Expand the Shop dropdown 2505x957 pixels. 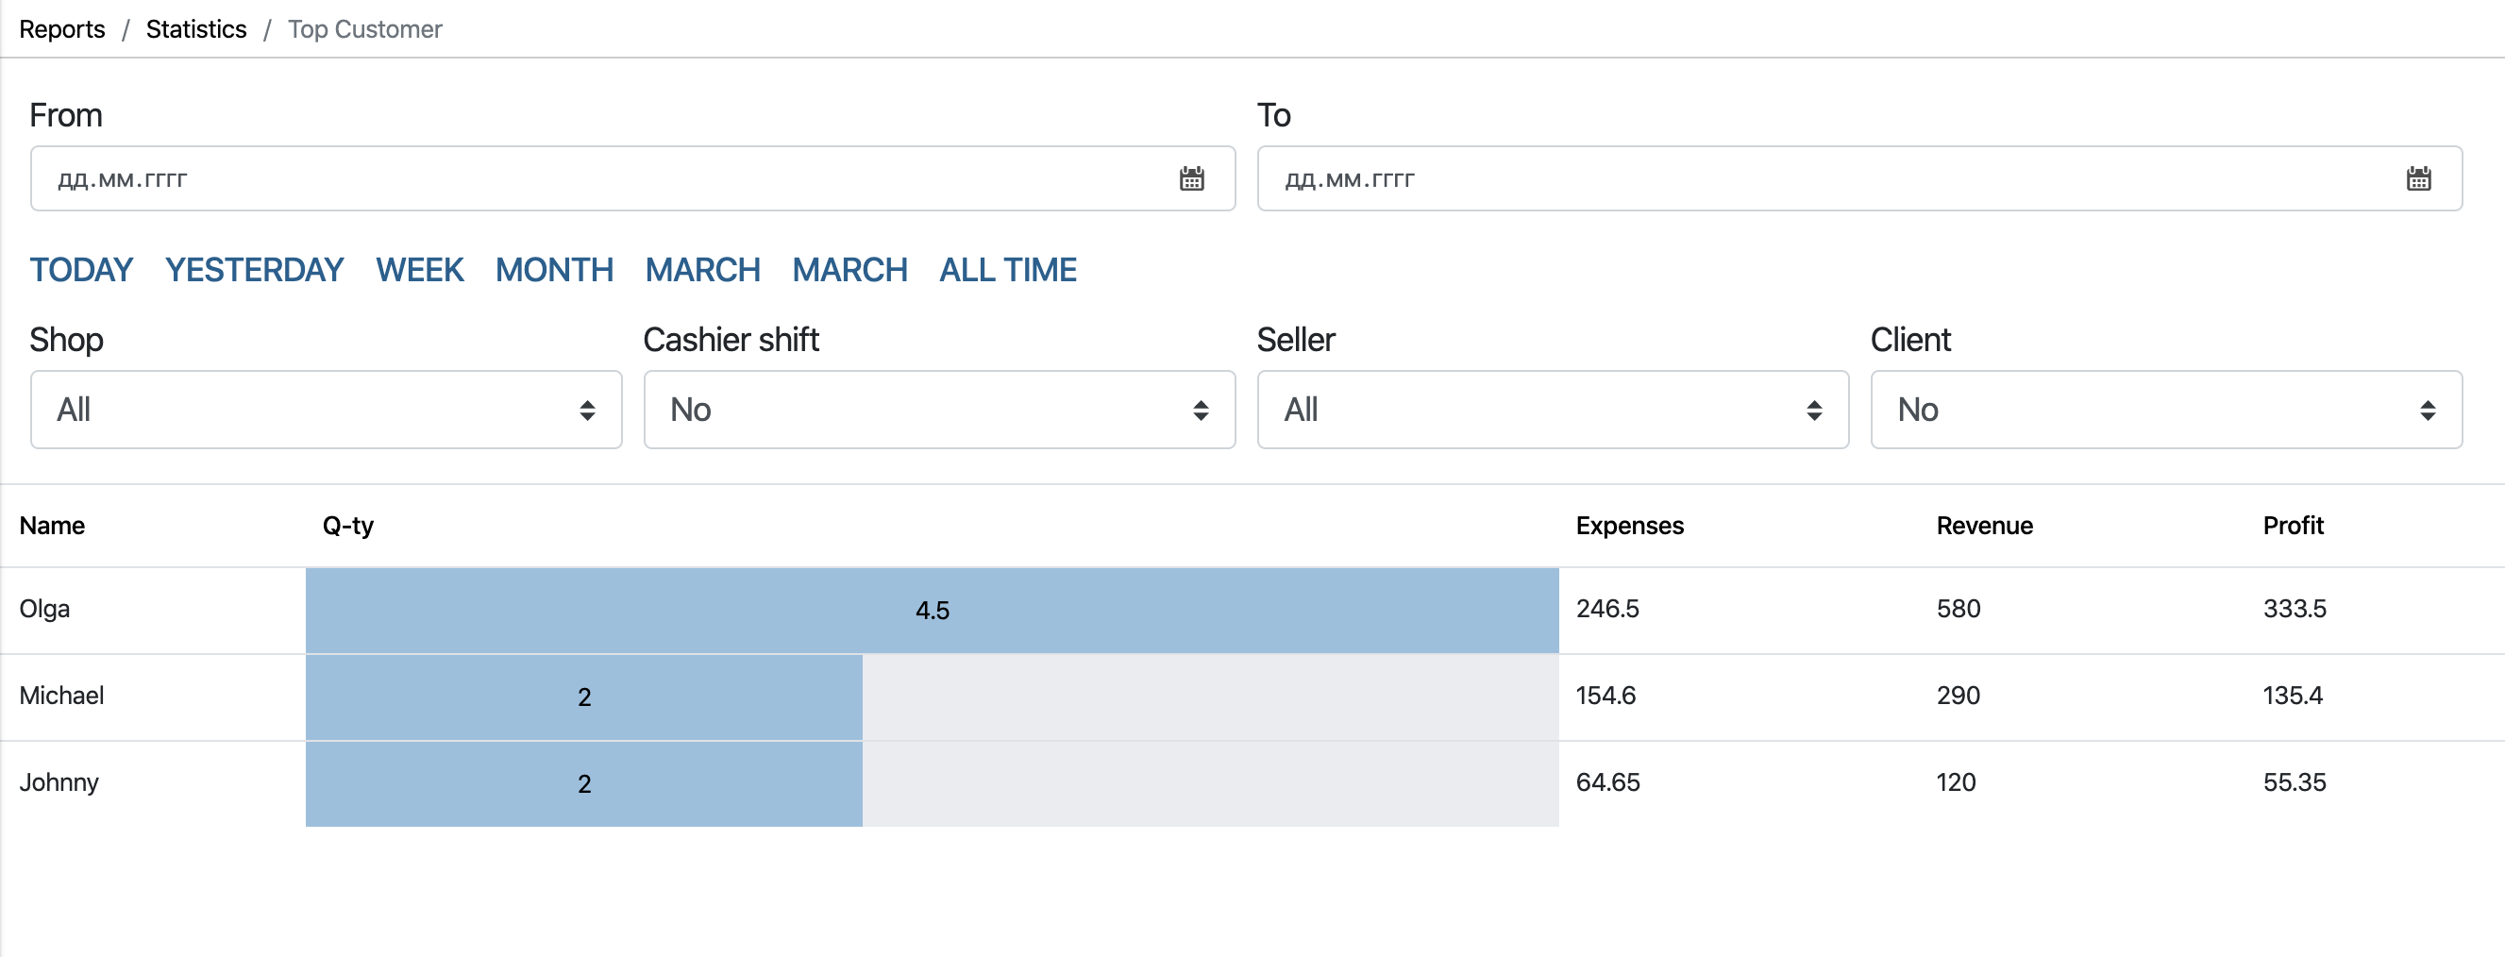(x=326, y=410)
